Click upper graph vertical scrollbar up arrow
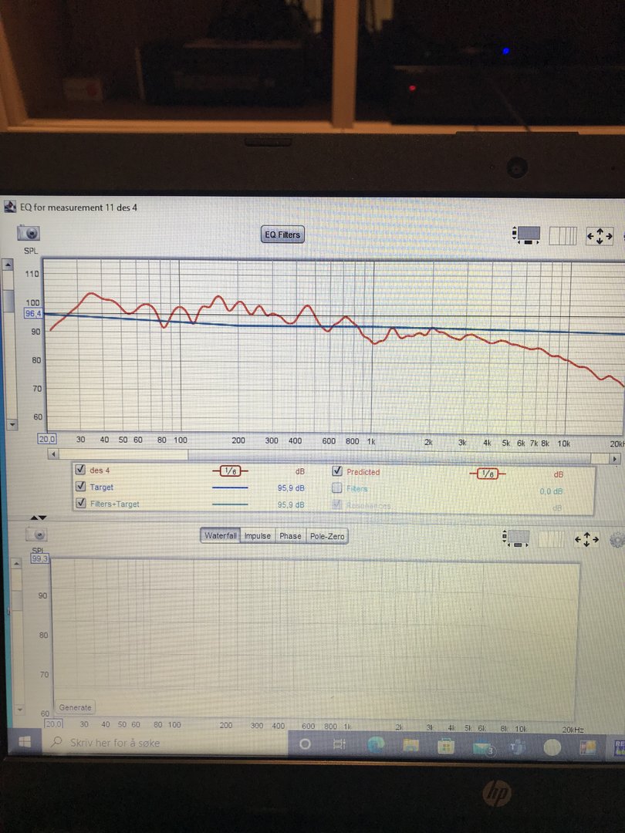625x833 pixels. coord(8,264)
